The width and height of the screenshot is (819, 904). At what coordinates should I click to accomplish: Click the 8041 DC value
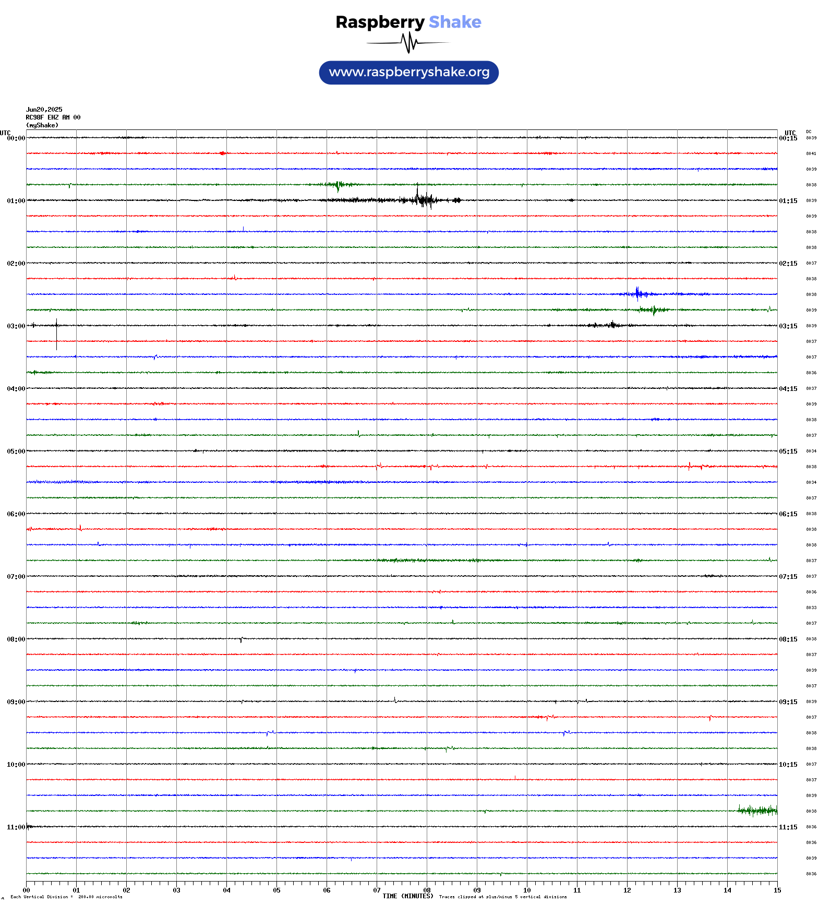click(811, 154)
